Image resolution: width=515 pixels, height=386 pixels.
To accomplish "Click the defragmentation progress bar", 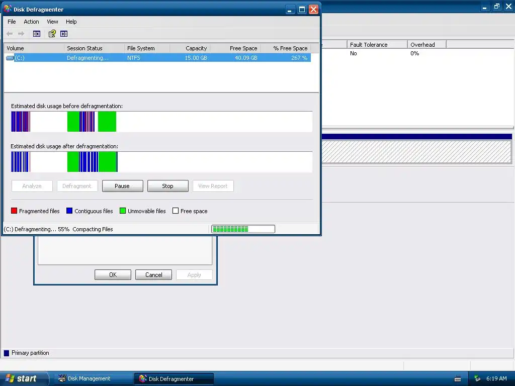I will click(243, 229).
